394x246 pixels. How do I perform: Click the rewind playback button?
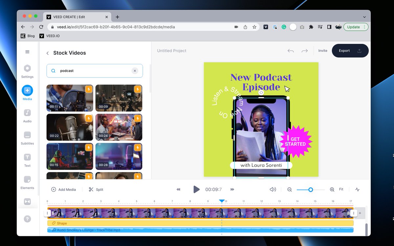click(178, 189)
